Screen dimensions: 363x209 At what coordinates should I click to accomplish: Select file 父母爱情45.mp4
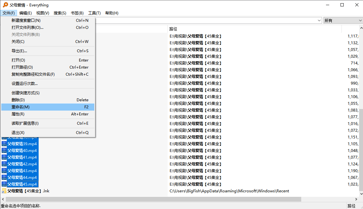(22, 184)
